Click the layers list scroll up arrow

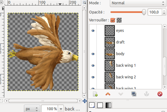[165, 26]
